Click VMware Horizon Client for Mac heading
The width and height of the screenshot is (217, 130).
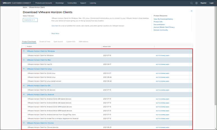pos(39,60)
